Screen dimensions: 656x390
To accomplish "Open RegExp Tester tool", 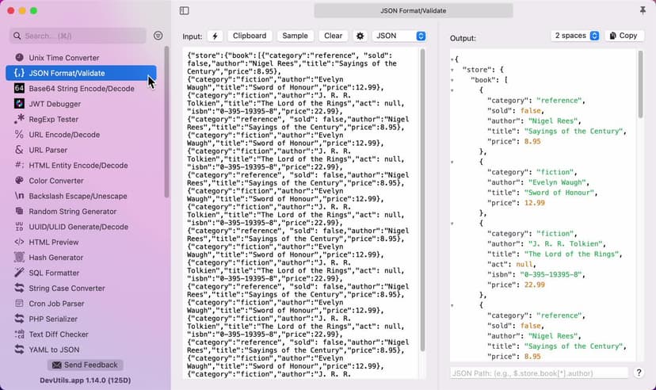I will point(81,119).
